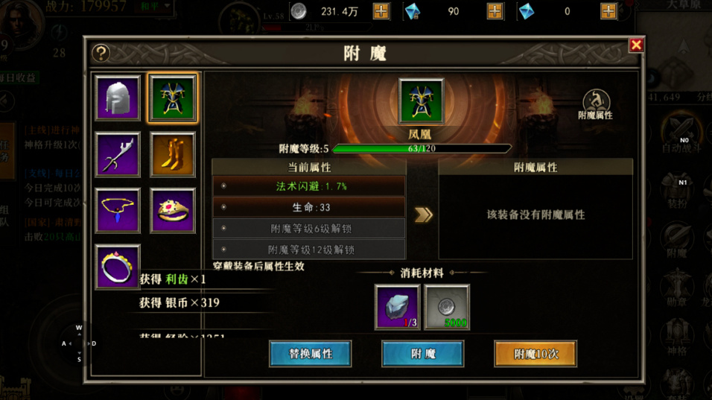Click the blue 附魔 button

tap(423, 353)
